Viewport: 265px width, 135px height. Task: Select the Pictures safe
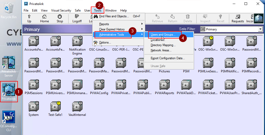pos(164,71)
